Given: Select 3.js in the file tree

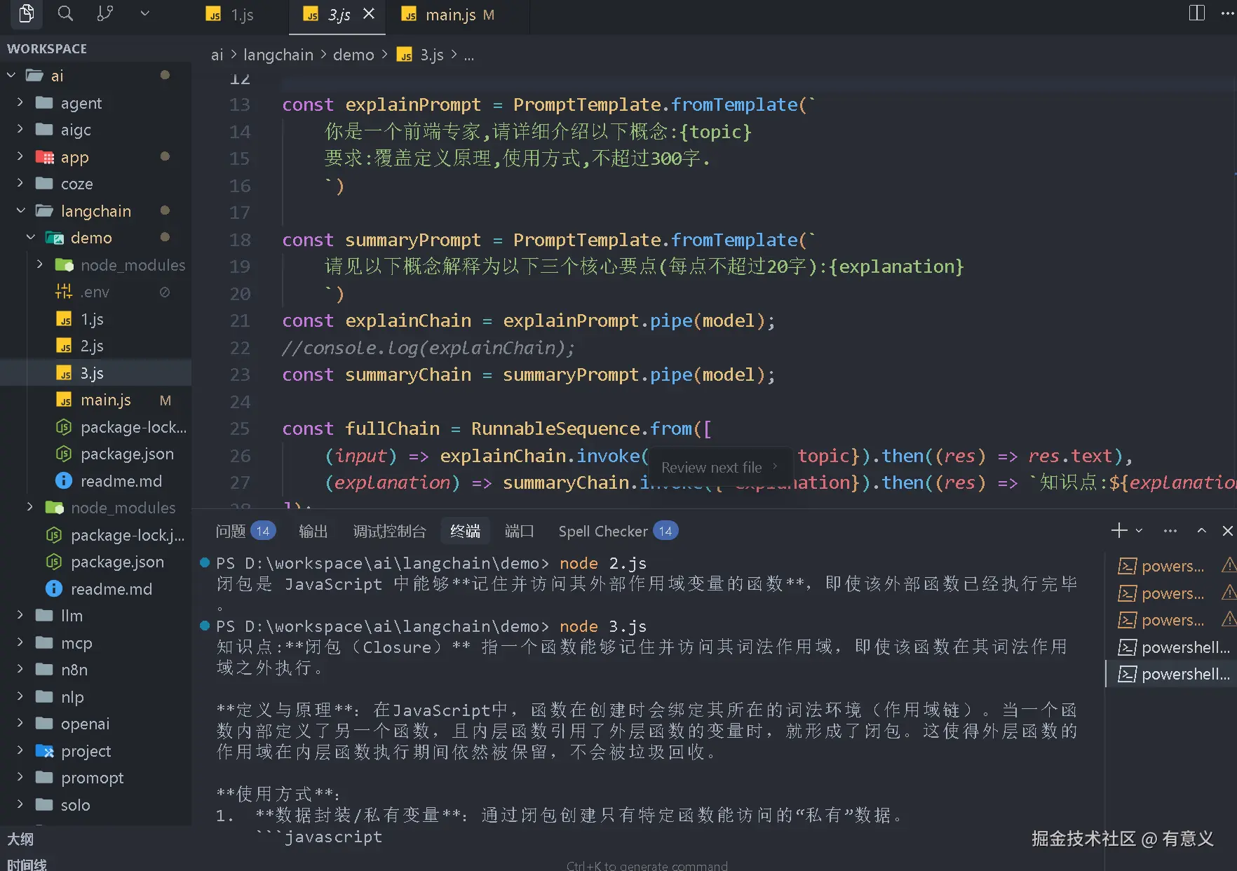Looking at the screenshot, I should [95, 373].
